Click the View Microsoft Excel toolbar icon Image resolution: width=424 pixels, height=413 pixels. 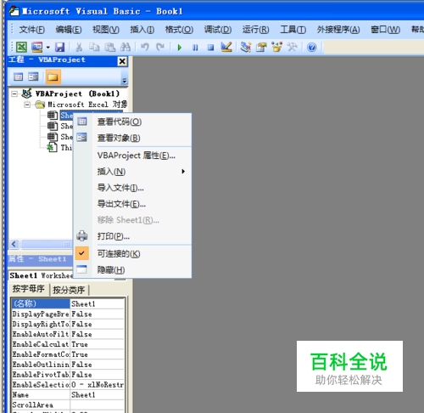pyautogui.click(x=21, y=47)
